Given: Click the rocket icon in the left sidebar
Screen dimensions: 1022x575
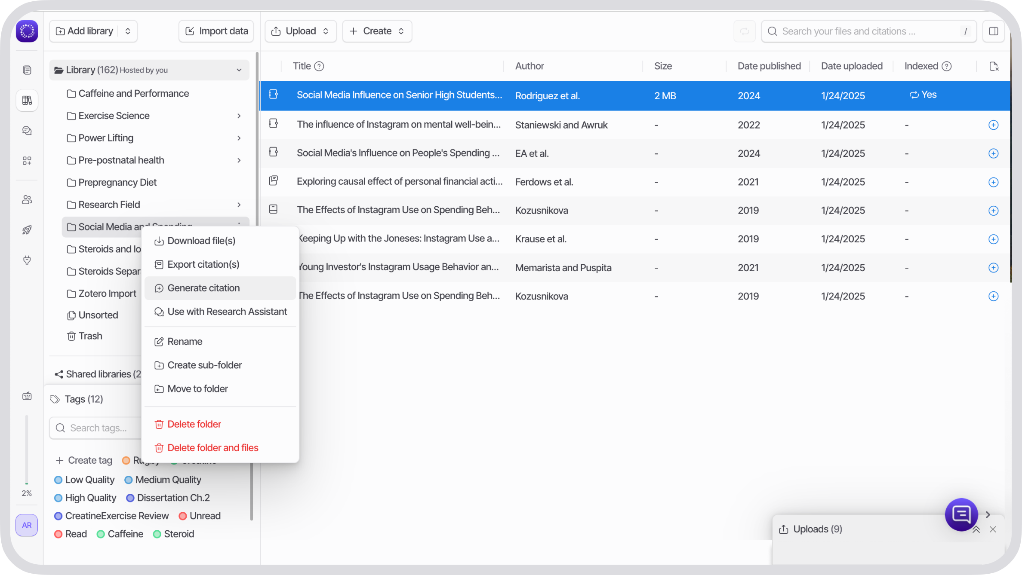Looking at the screenshot, I should [x=27, y=229].
